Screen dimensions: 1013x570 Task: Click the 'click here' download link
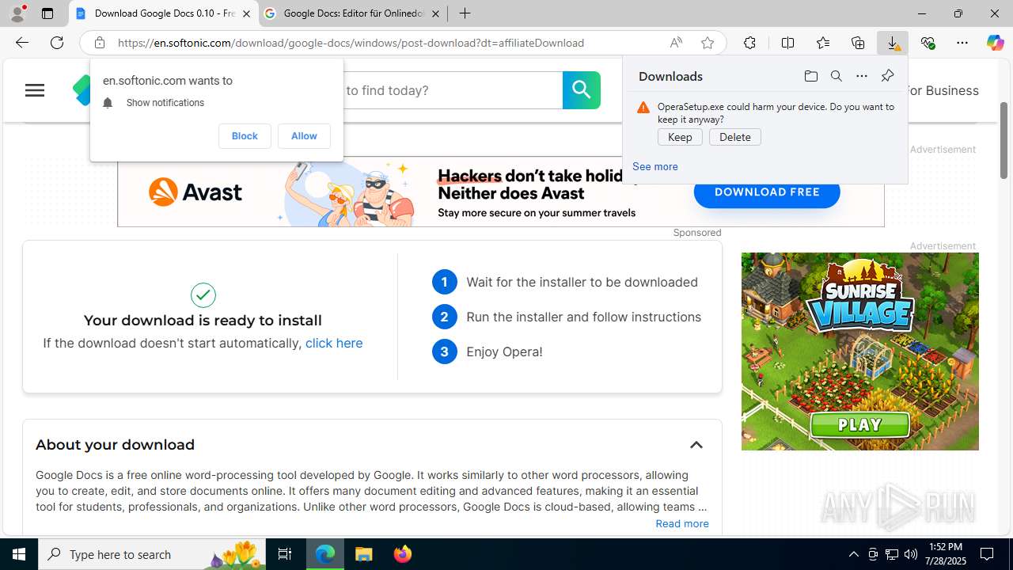(334, 343)
